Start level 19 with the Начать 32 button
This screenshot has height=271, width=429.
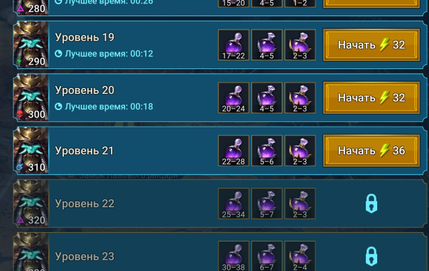click(371, 45)
